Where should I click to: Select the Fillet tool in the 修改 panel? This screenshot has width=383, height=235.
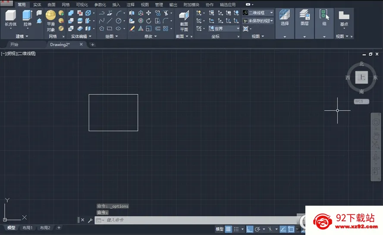click(x=166, y=21)
